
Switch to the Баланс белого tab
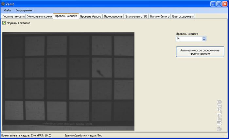click(160, 16)
